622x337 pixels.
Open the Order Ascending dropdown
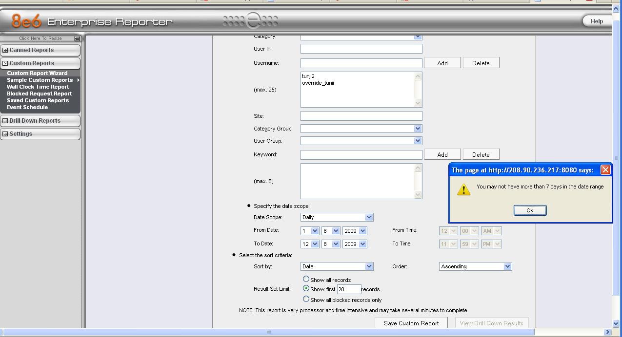coord(507,266)
